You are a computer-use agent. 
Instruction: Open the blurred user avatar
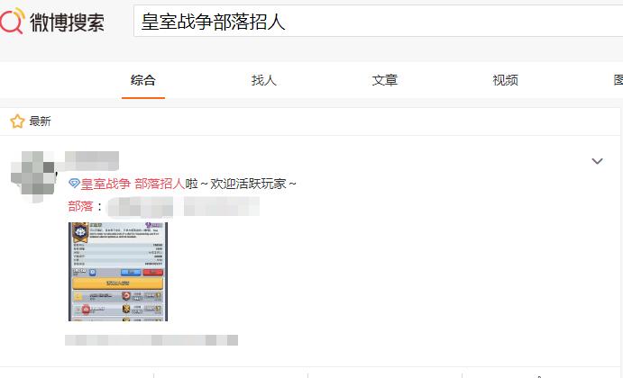33,175
